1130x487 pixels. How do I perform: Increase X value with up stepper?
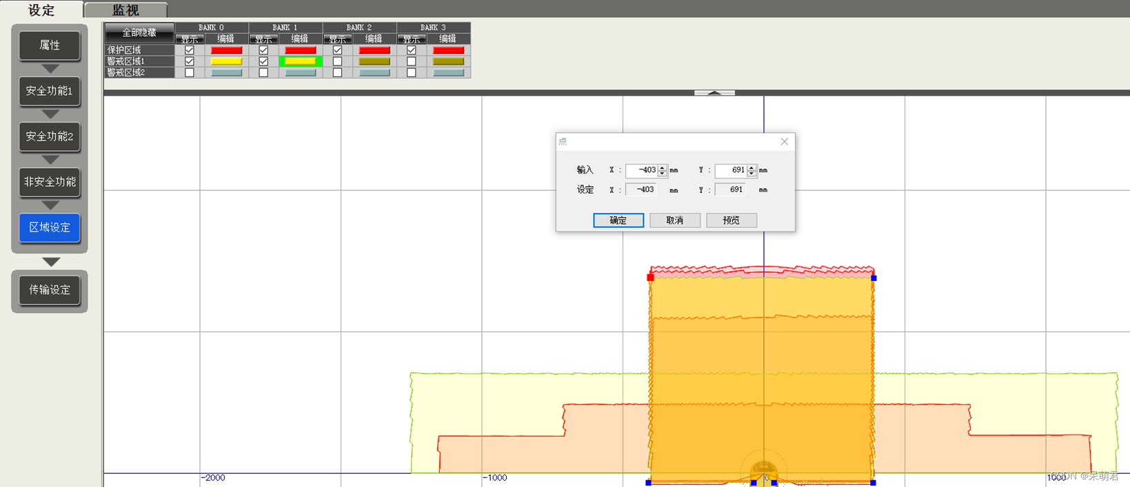click(x=663, y=167)
